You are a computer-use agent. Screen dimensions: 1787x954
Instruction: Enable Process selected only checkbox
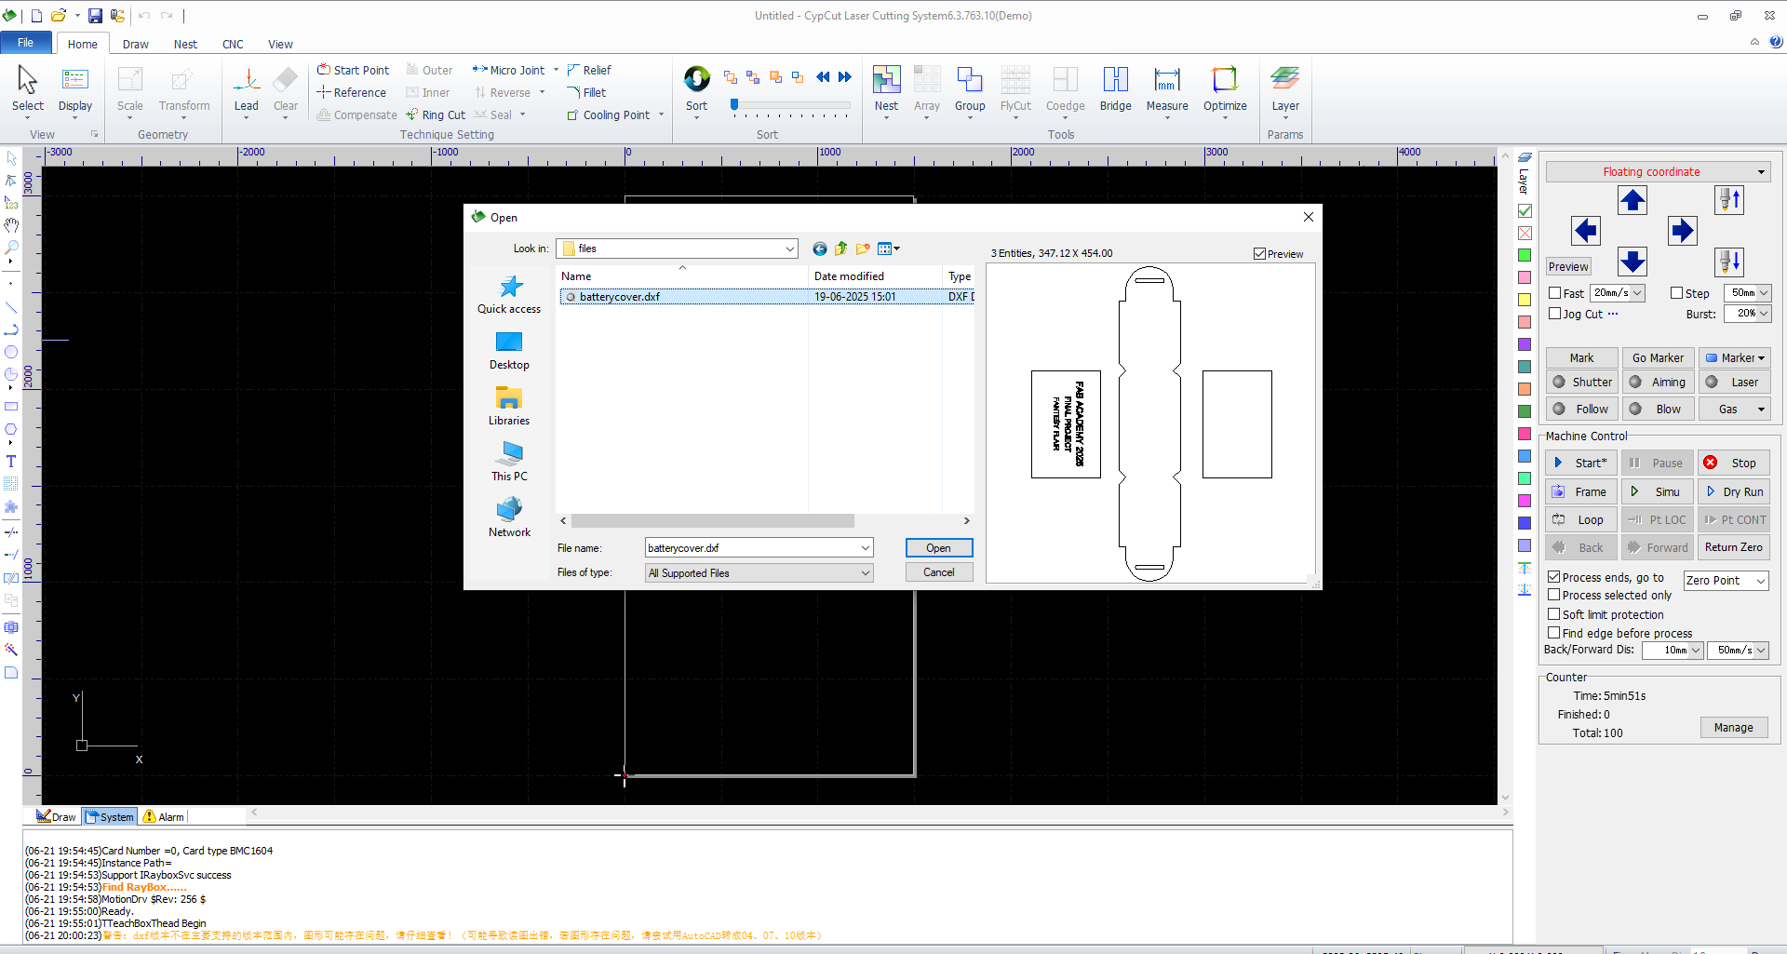coord(1554,595)
